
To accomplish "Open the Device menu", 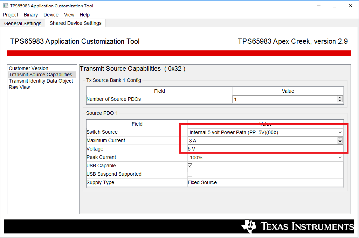I will 51,15.
